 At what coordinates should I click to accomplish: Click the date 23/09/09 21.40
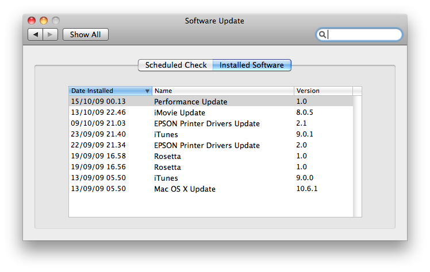[x=98, y=134]
